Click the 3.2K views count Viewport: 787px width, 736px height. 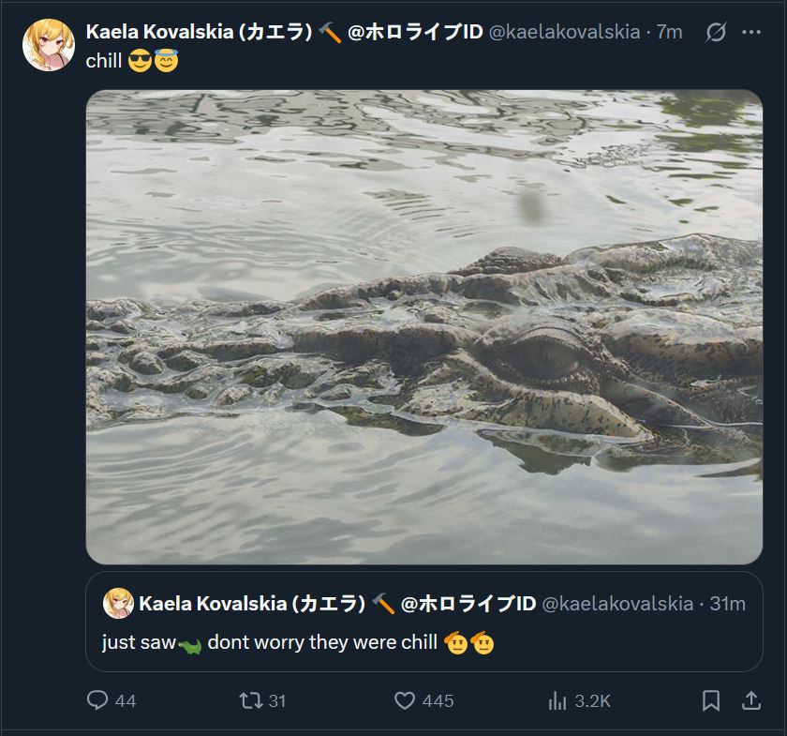click(x=592, y=700)
